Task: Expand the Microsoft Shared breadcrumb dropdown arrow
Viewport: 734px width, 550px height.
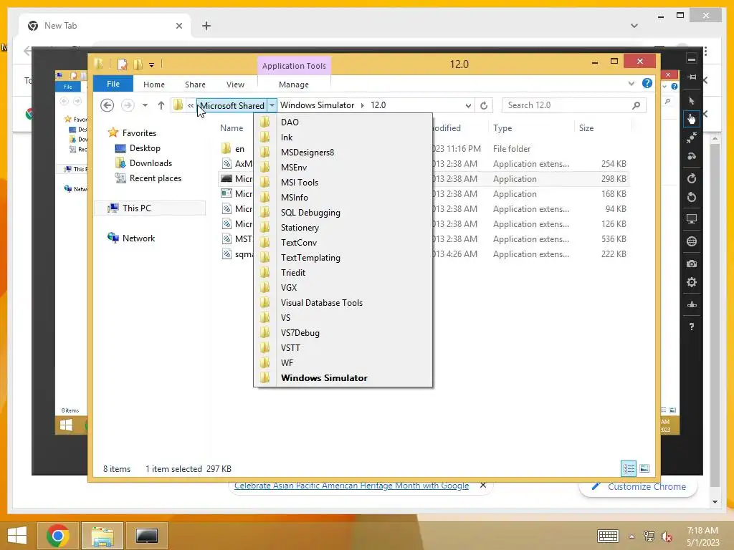Action: pos(272,105)
